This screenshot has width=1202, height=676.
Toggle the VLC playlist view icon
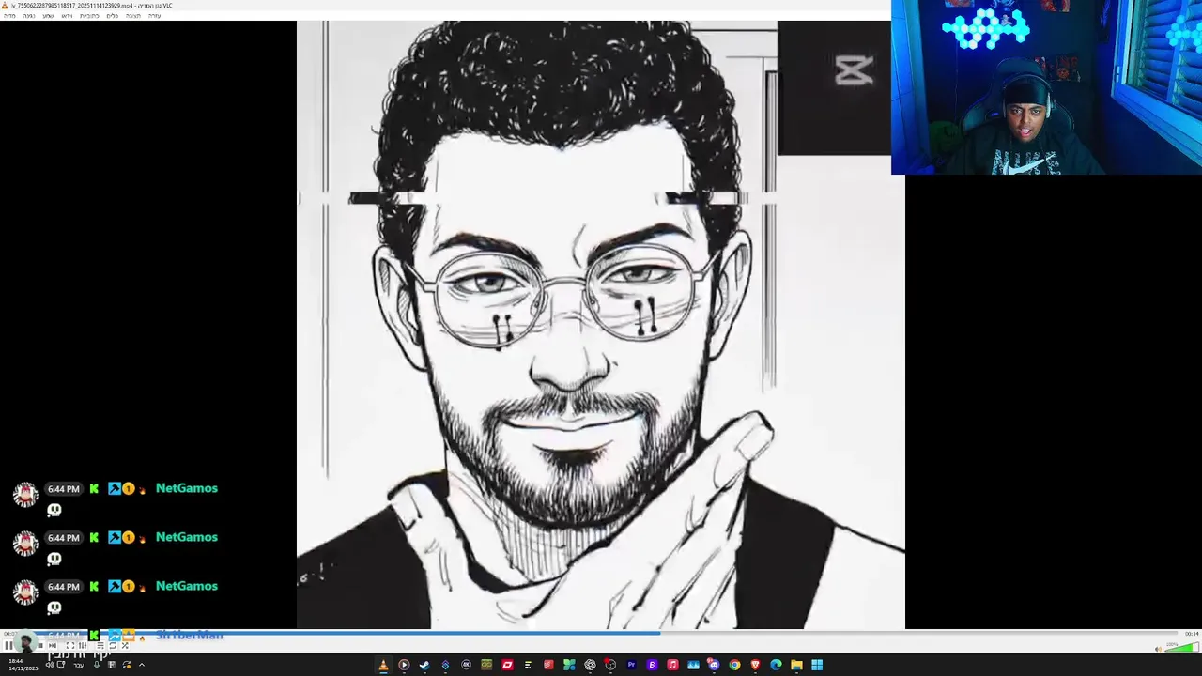[x=100, y=645]
